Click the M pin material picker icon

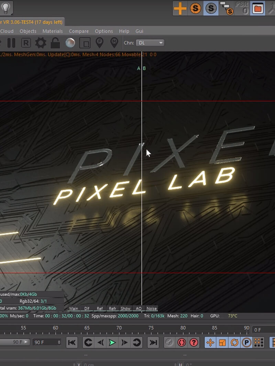tap(114, 43)
